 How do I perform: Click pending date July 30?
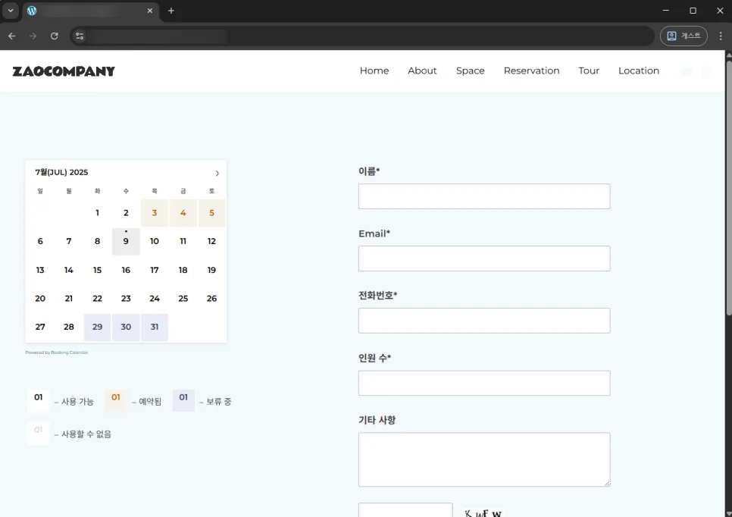coord(126,327)
